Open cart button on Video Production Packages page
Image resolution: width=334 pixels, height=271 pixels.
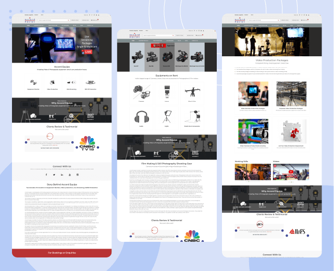304,20
